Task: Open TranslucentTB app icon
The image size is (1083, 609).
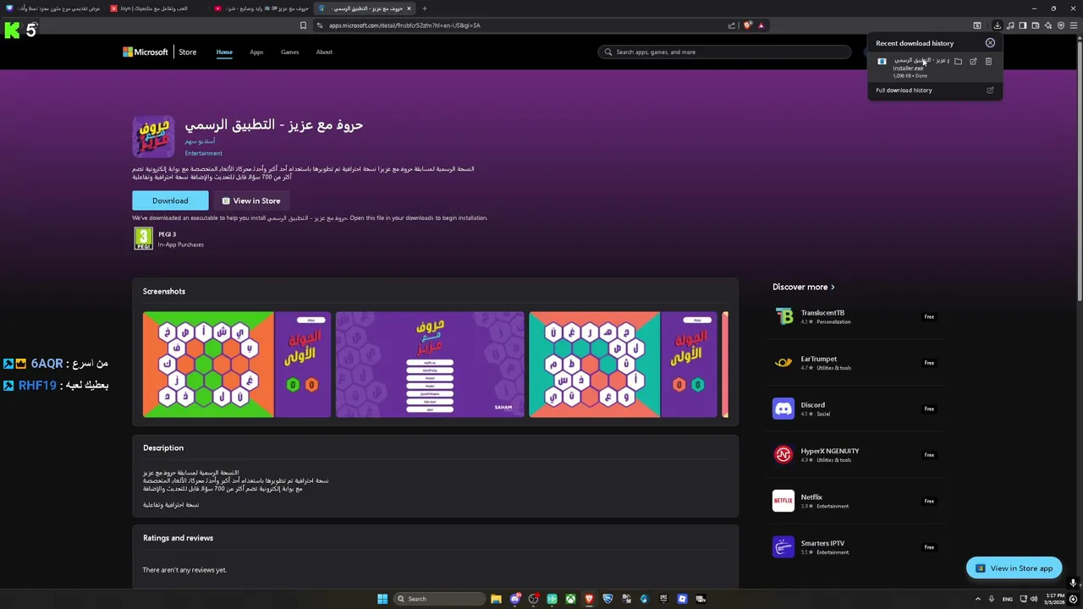Action: (783, 316)
